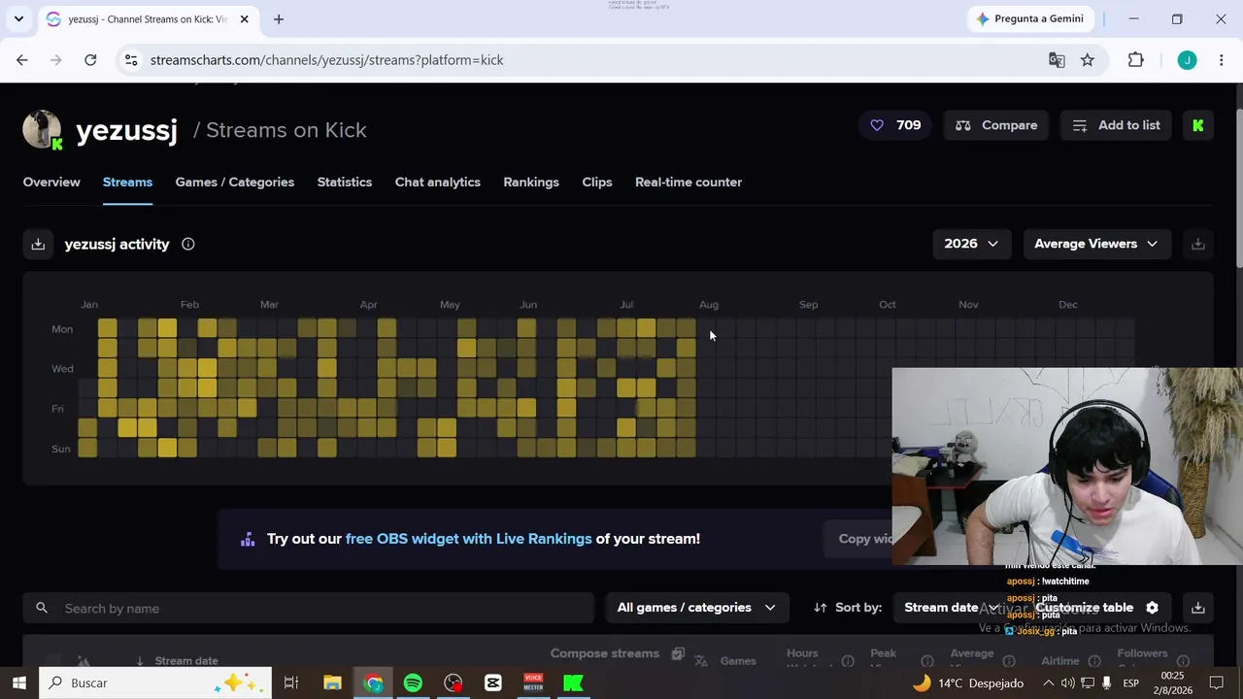The image size is (1243, 699).
Task: Download the yezussj activity chart data
Action: coord(38,245)
